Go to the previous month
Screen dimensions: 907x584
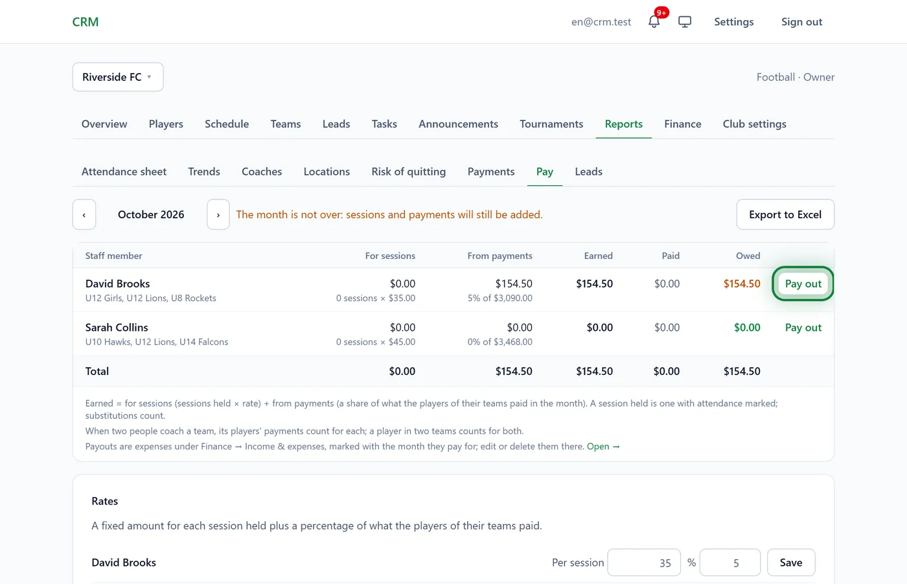pos(84,214)
